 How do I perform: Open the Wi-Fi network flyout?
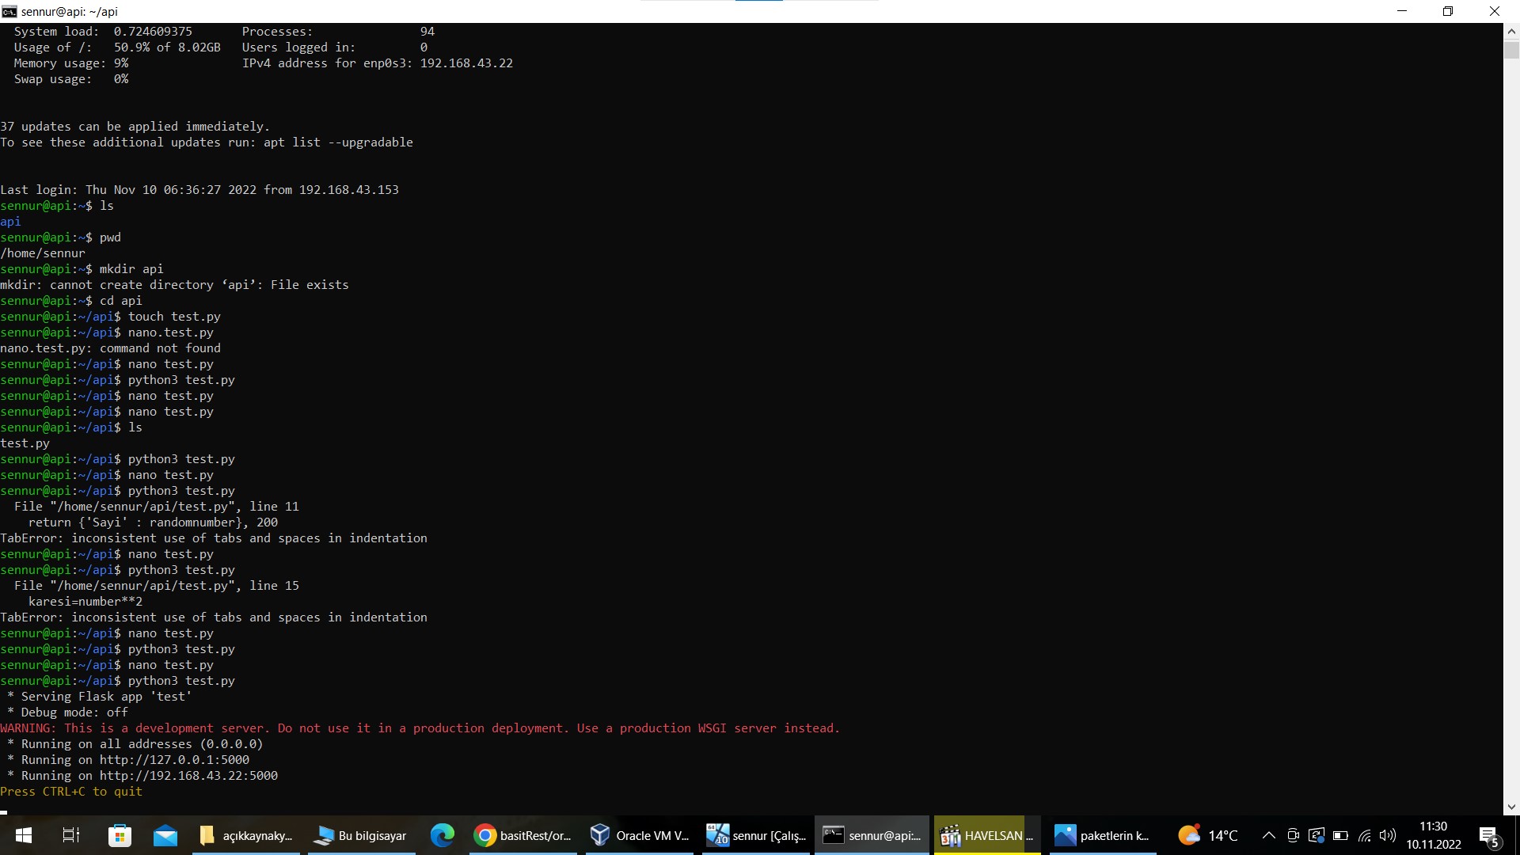pyautogui.click(x=1364, y=835)
